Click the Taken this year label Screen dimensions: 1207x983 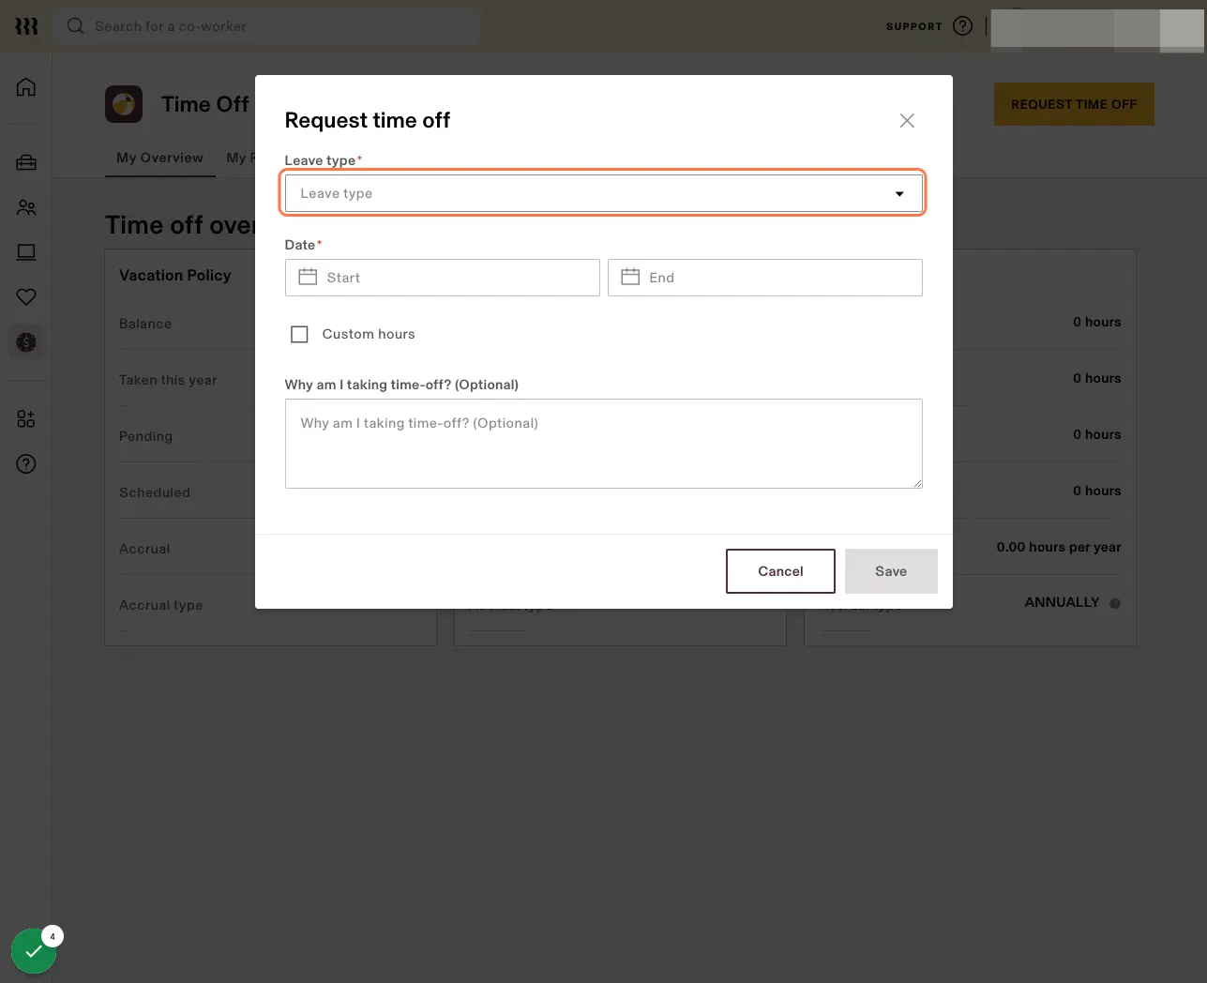click(168, 380)
